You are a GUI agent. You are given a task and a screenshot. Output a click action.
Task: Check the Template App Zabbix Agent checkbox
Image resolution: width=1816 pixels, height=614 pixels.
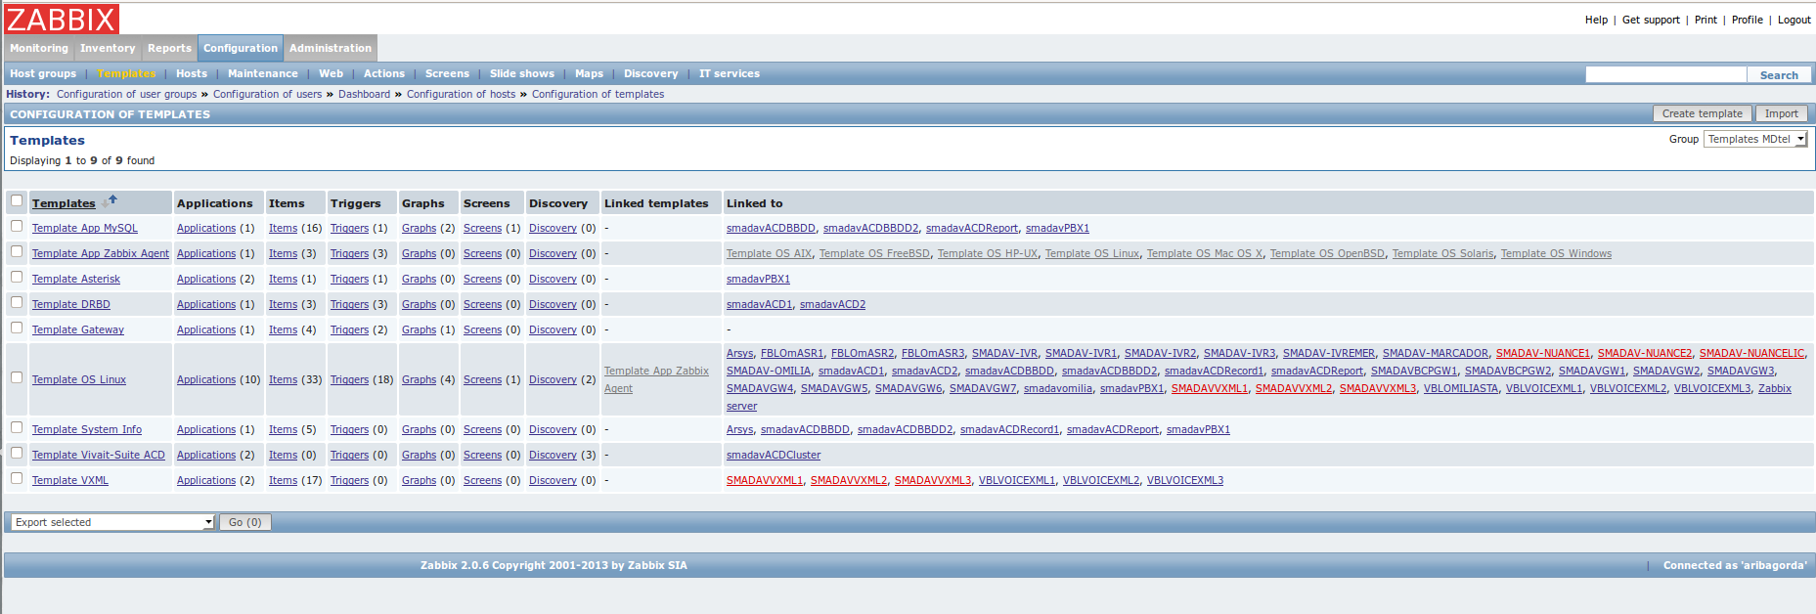17,251
